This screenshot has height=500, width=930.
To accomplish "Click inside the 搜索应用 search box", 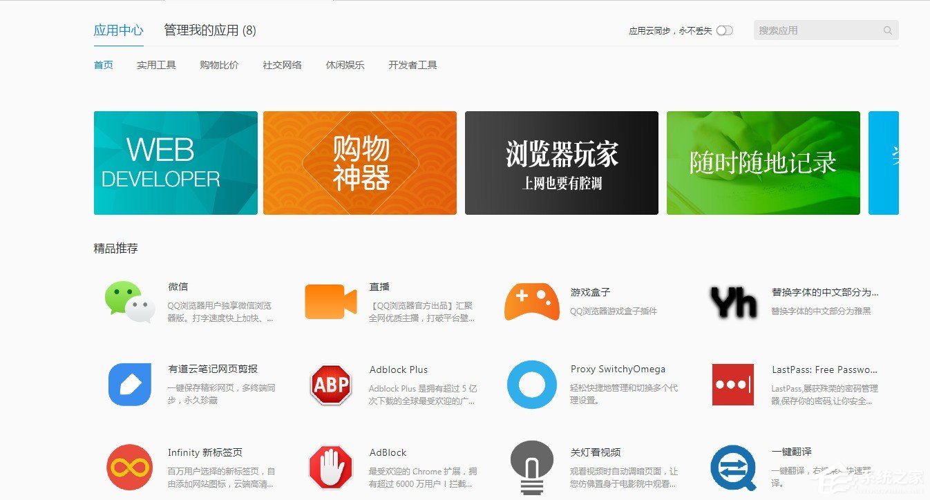I will [x=815, y=30].
